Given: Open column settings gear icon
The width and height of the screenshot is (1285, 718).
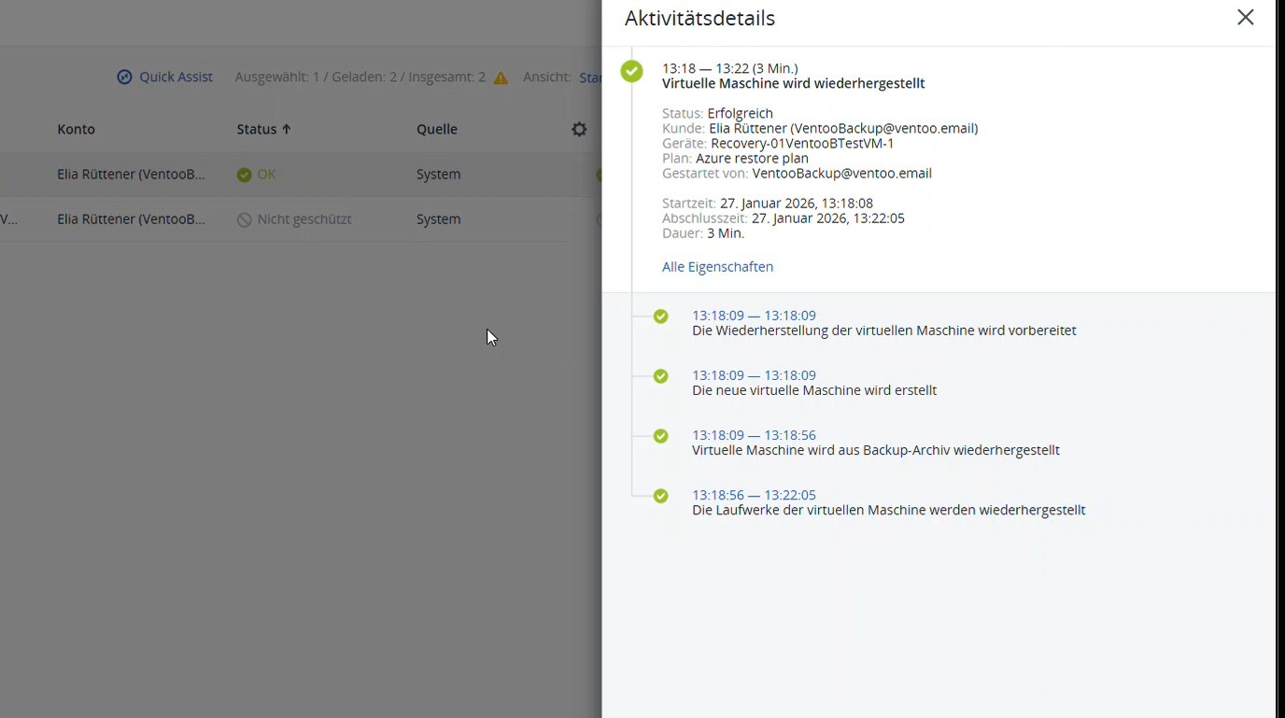Looking at the screenshot, I should coord(579,130).
